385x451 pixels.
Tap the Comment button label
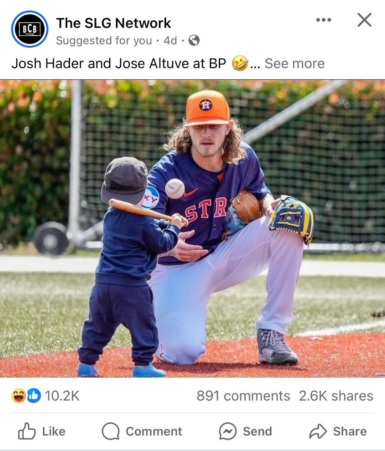(x=154, y=431)
